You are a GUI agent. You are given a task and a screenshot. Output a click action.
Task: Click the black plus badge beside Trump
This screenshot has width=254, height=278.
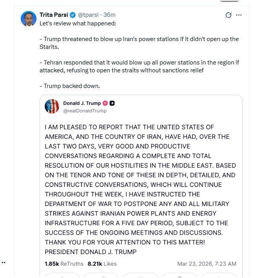click(x=112, y=103)
